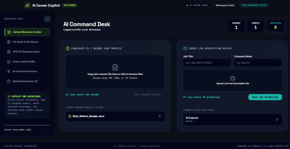Click the Cover Letter Drafts edit icon
290x149 pixels.
point(9,62)
